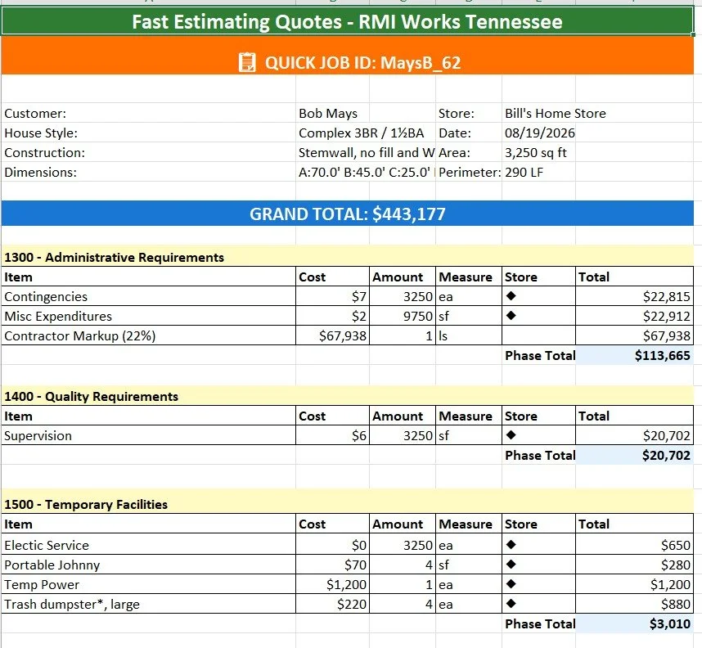Screen dimensions: 702x648
Task: Select the 1400 - Quality Requirements header
Action: click(x=92, y=396)
